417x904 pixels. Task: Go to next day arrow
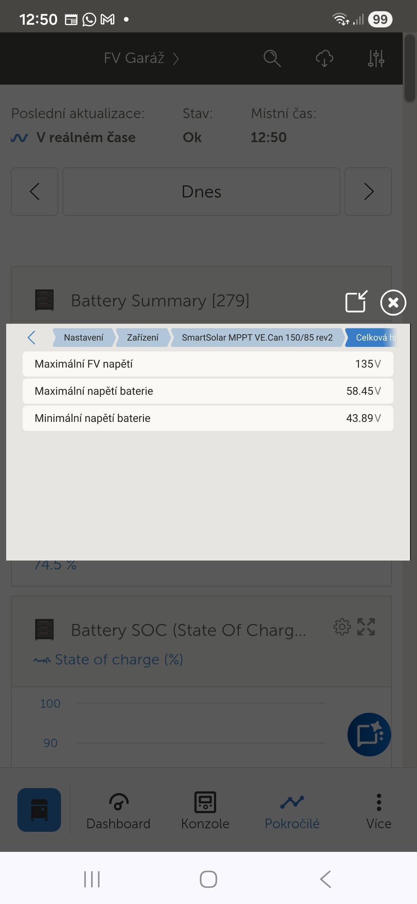[368, 192]
